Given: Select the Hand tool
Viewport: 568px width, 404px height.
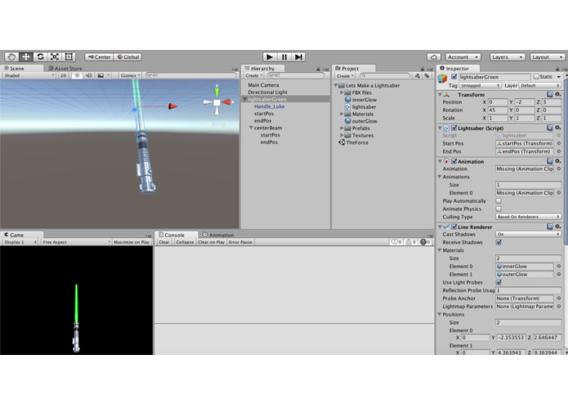Looking at the screenshot, I should 11,57.
